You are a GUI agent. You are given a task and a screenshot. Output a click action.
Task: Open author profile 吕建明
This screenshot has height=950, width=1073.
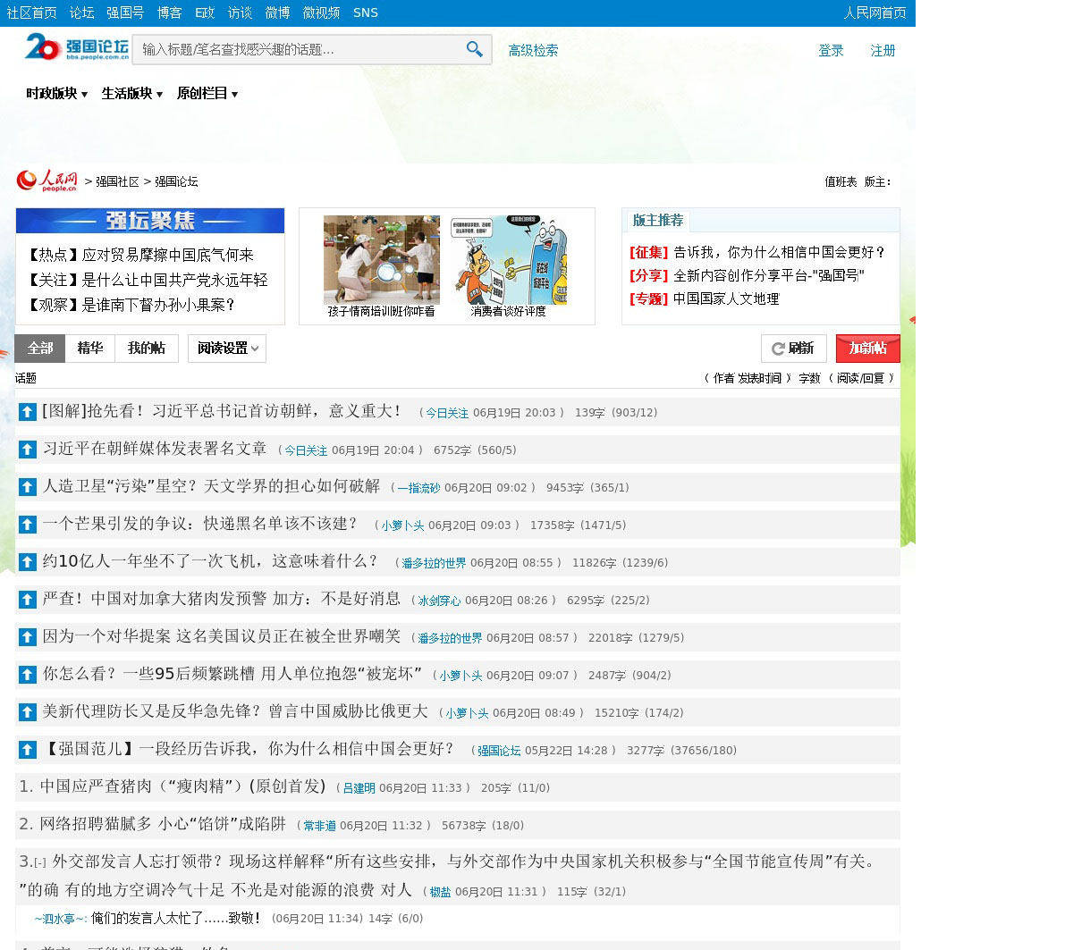359,788
